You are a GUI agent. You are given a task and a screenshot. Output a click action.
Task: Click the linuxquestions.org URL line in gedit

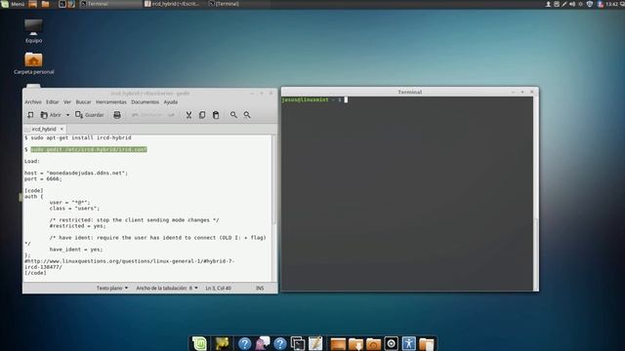click(130, 264)
